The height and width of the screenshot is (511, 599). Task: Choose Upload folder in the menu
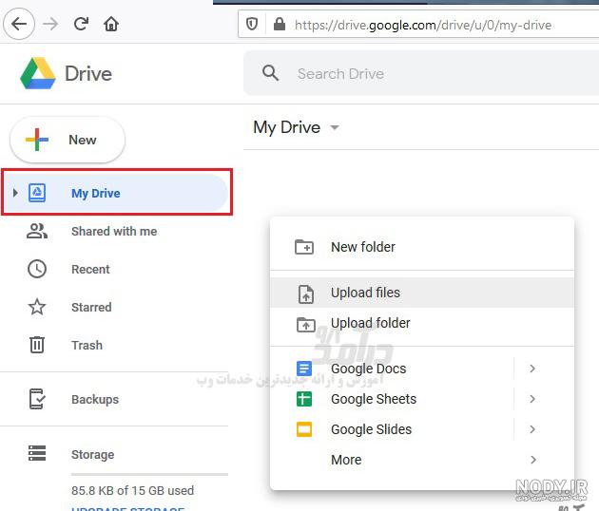[422, 323]
